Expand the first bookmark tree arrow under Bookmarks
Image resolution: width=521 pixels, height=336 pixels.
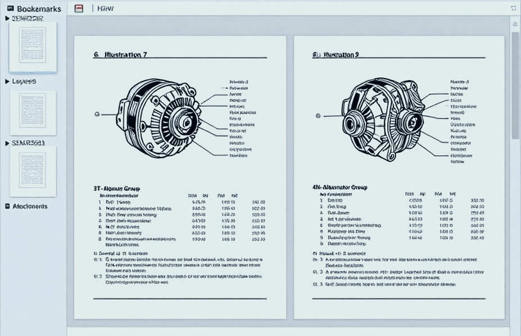coord(7,19)
